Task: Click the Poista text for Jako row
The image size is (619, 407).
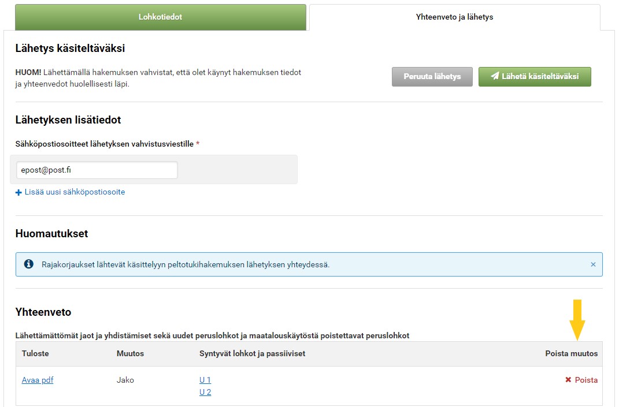Action: click(x=586, y=380)
